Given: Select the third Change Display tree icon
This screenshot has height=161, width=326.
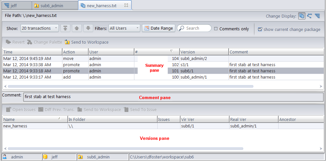Looking at the screenshot, I should coord(317,16).
